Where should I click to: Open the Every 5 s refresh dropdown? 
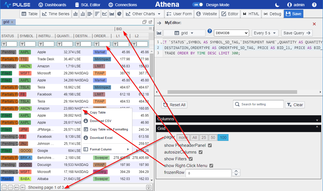pyautogui.click(x=265, y=33)
